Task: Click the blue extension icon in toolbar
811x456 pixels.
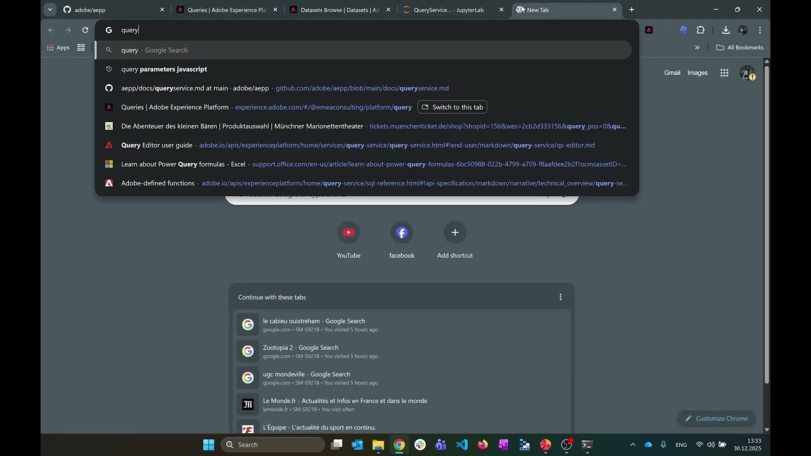Action: (683, 30)
